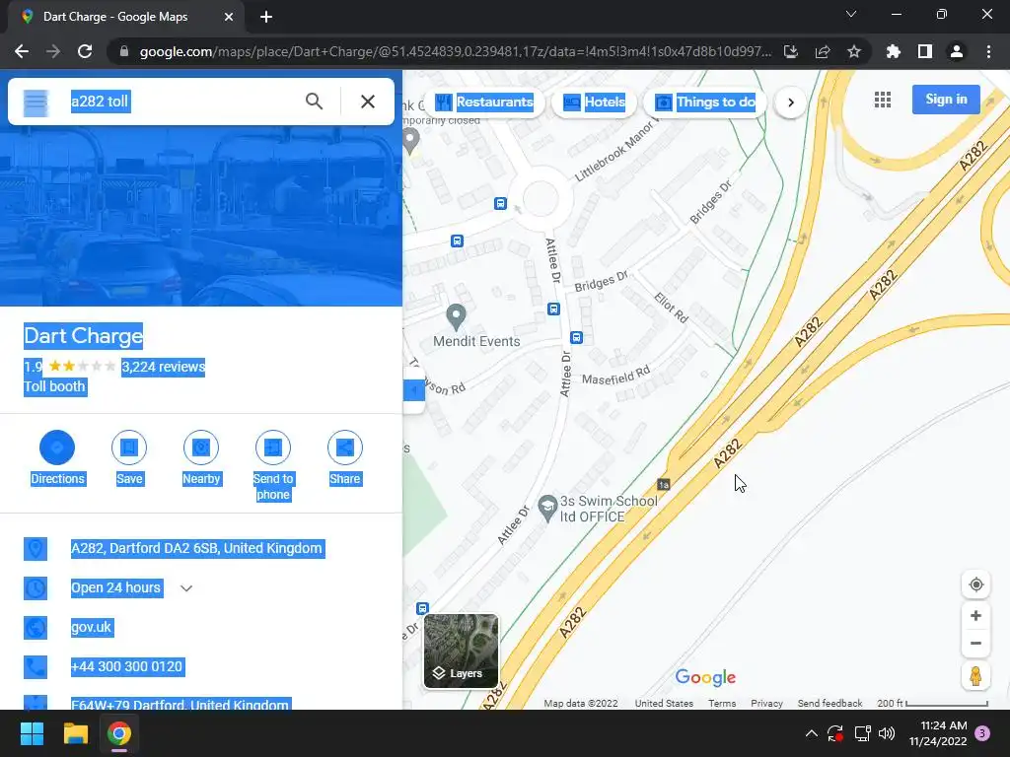
Task: Open the Google apps grid
Action: coord(883,100)
